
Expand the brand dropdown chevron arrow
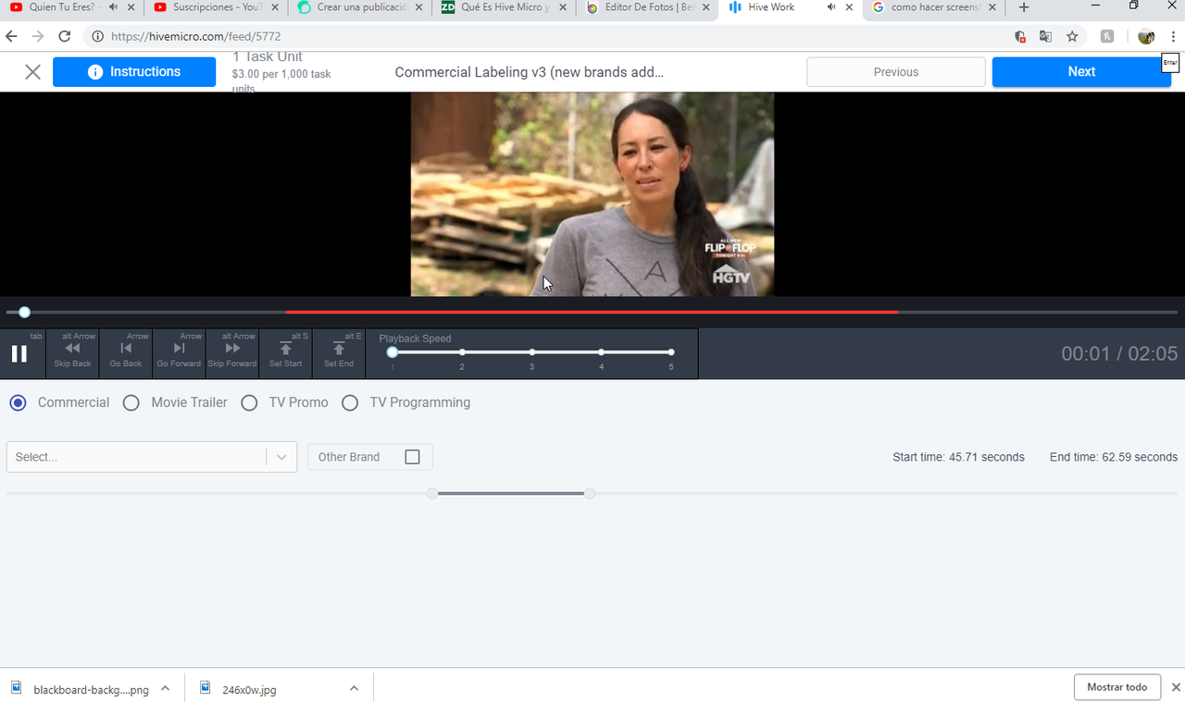tap(281, 457)
